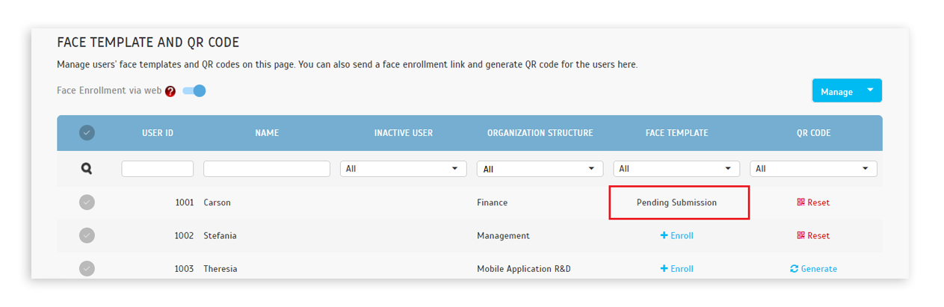Click Pending Submission status for Carson
This screenshot has width=944, height=307.
[x=676, y=202]
